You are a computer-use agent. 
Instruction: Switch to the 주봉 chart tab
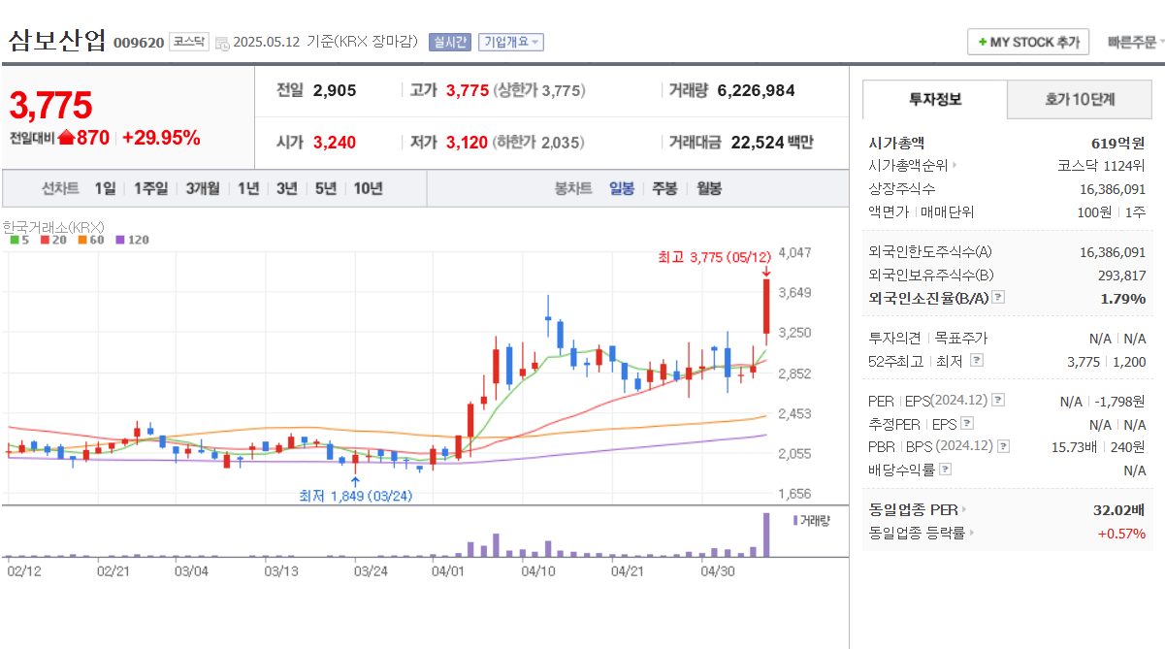point(663,188)
